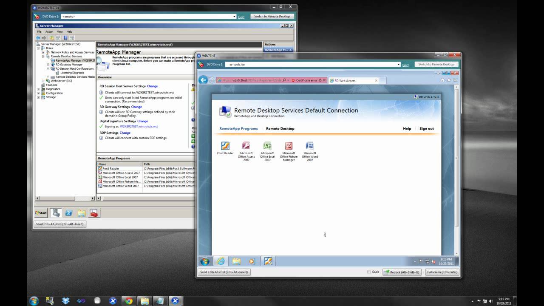The width and height of the screenshot is (544, 306).
Task: Open DVD Drive dropdown in W2K8R2TEST console
Action: coord(234,17)
